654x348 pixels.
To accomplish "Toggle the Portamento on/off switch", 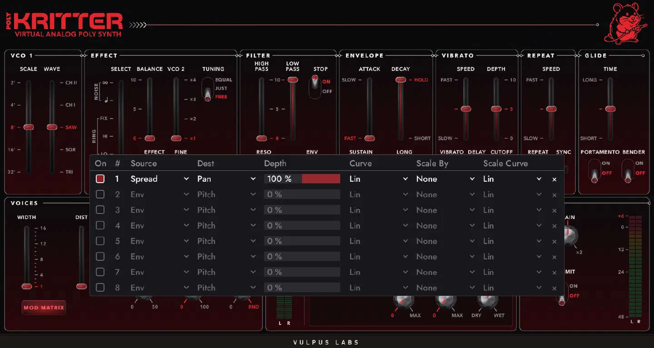I will click(594, 171).
